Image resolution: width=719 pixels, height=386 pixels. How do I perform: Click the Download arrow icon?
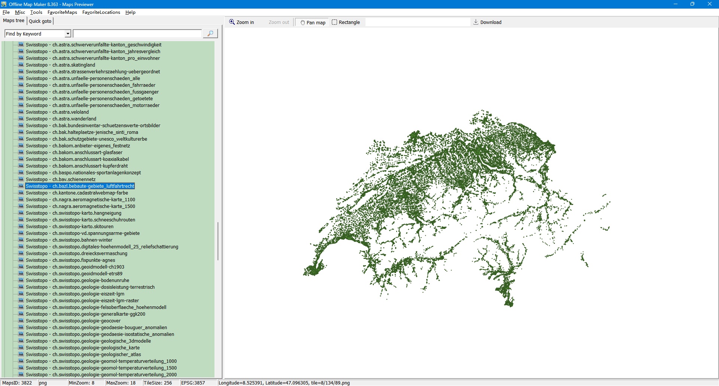(x=476, y=22)
